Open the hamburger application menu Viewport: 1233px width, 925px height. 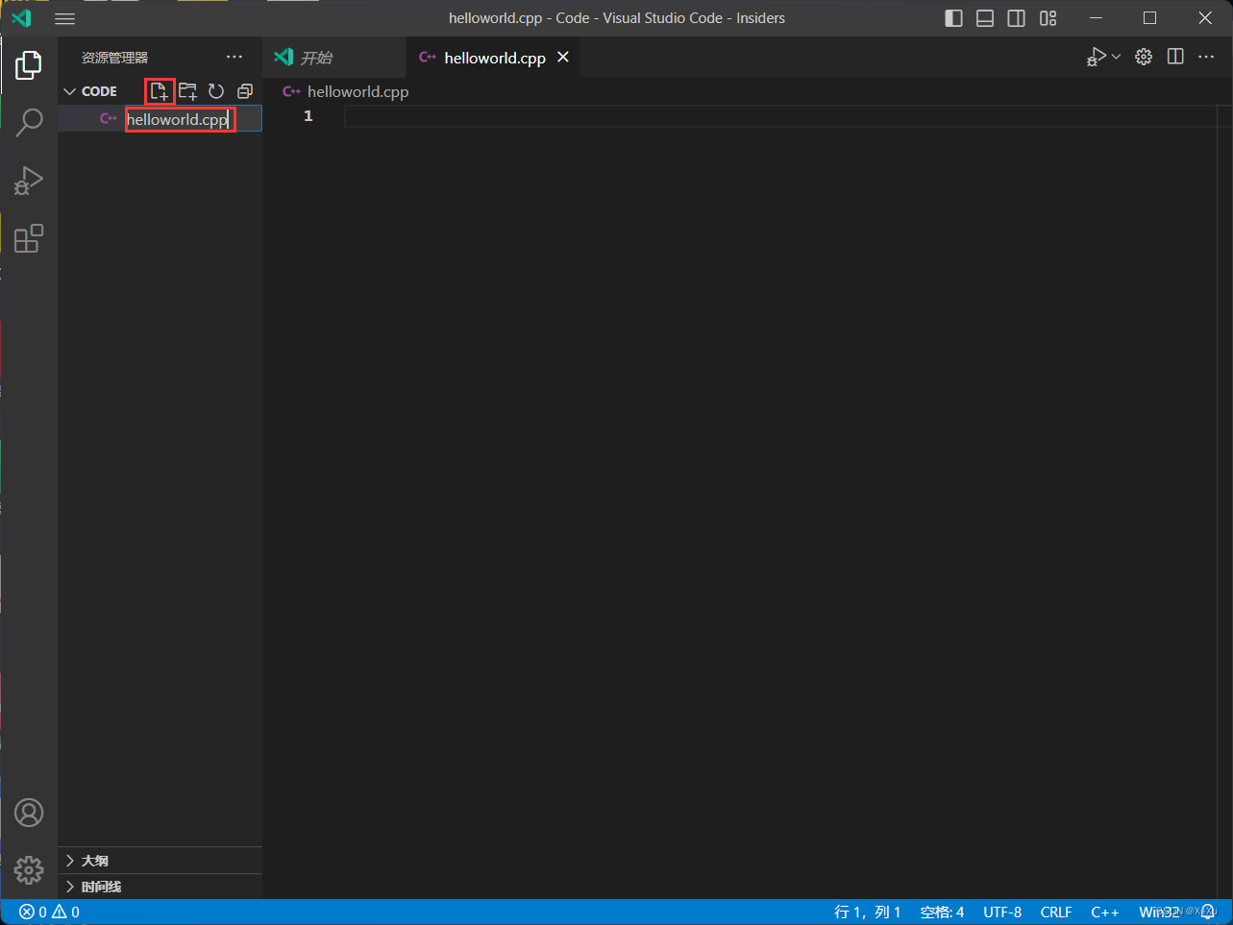pos(64,18)
